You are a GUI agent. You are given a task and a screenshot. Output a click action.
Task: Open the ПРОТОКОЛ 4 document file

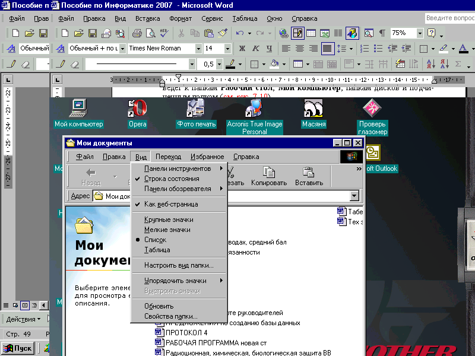tap(182, 332)
